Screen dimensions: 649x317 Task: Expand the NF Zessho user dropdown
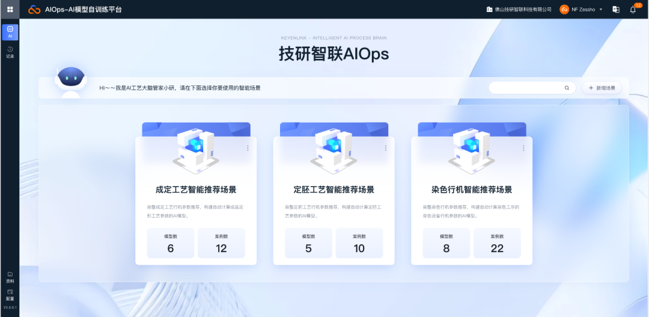tap(600, 10)
